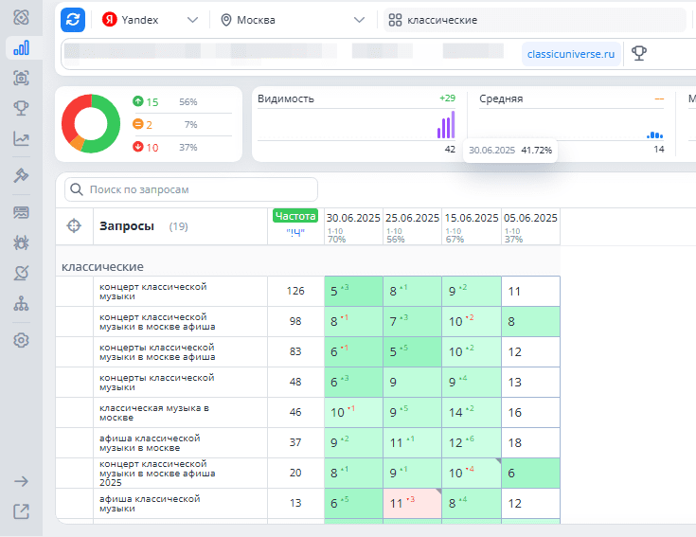Select the classicuniverse.ru project tag
The image size is (696, 537).
571,54
